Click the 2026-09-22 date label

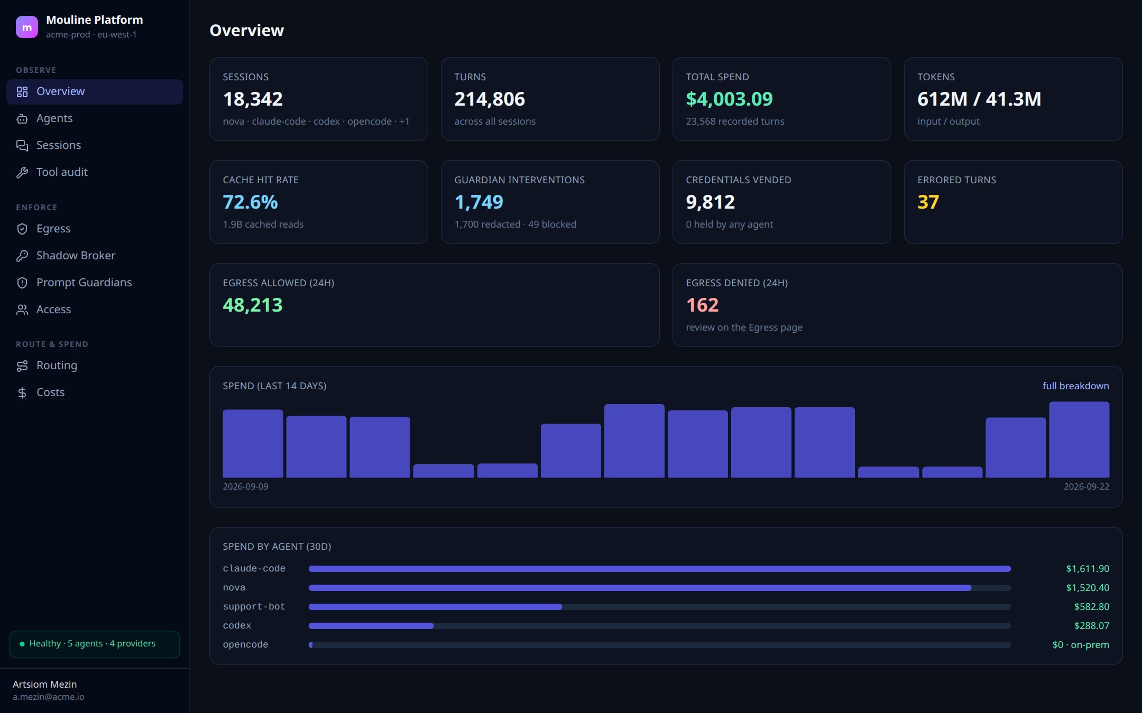coord(1086,487)
